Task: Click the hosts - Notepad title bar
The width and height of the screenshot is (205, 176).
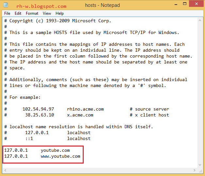Action: (102, 5)
